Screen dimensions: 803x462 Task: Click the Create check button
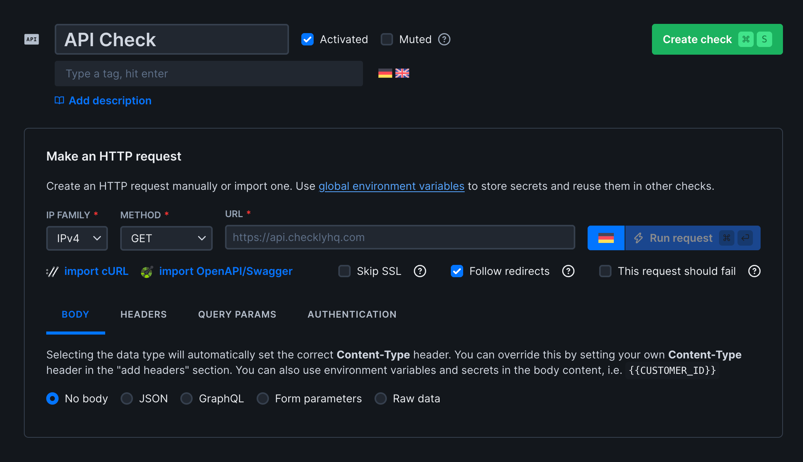[x=717, y=39]
